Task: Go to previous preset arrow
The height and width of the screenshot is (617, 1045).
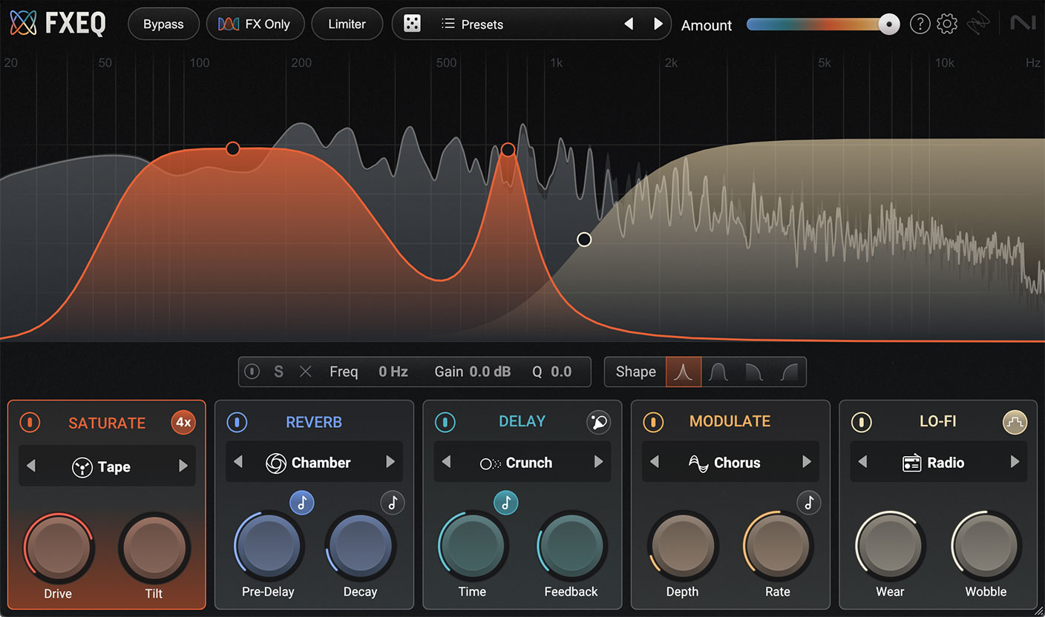Action: [x=629, y=24]
